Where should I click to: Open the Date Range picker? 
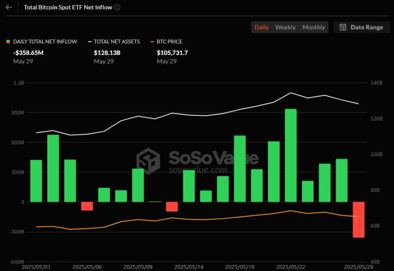click(361, 27)
